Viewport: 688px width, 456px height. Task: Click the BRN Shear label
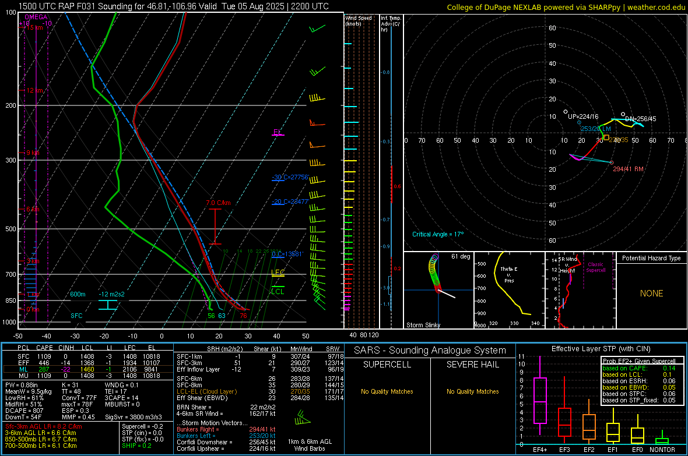click(x=194, y=407)
